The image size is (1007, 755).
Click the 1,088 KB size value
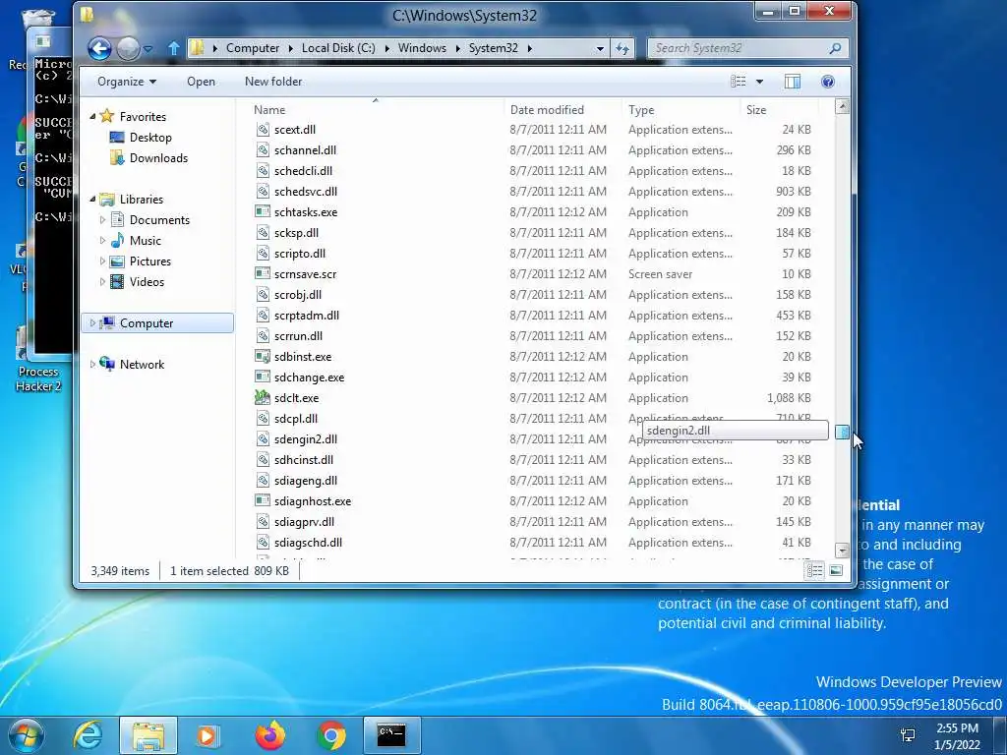click(x=789, y=398)
